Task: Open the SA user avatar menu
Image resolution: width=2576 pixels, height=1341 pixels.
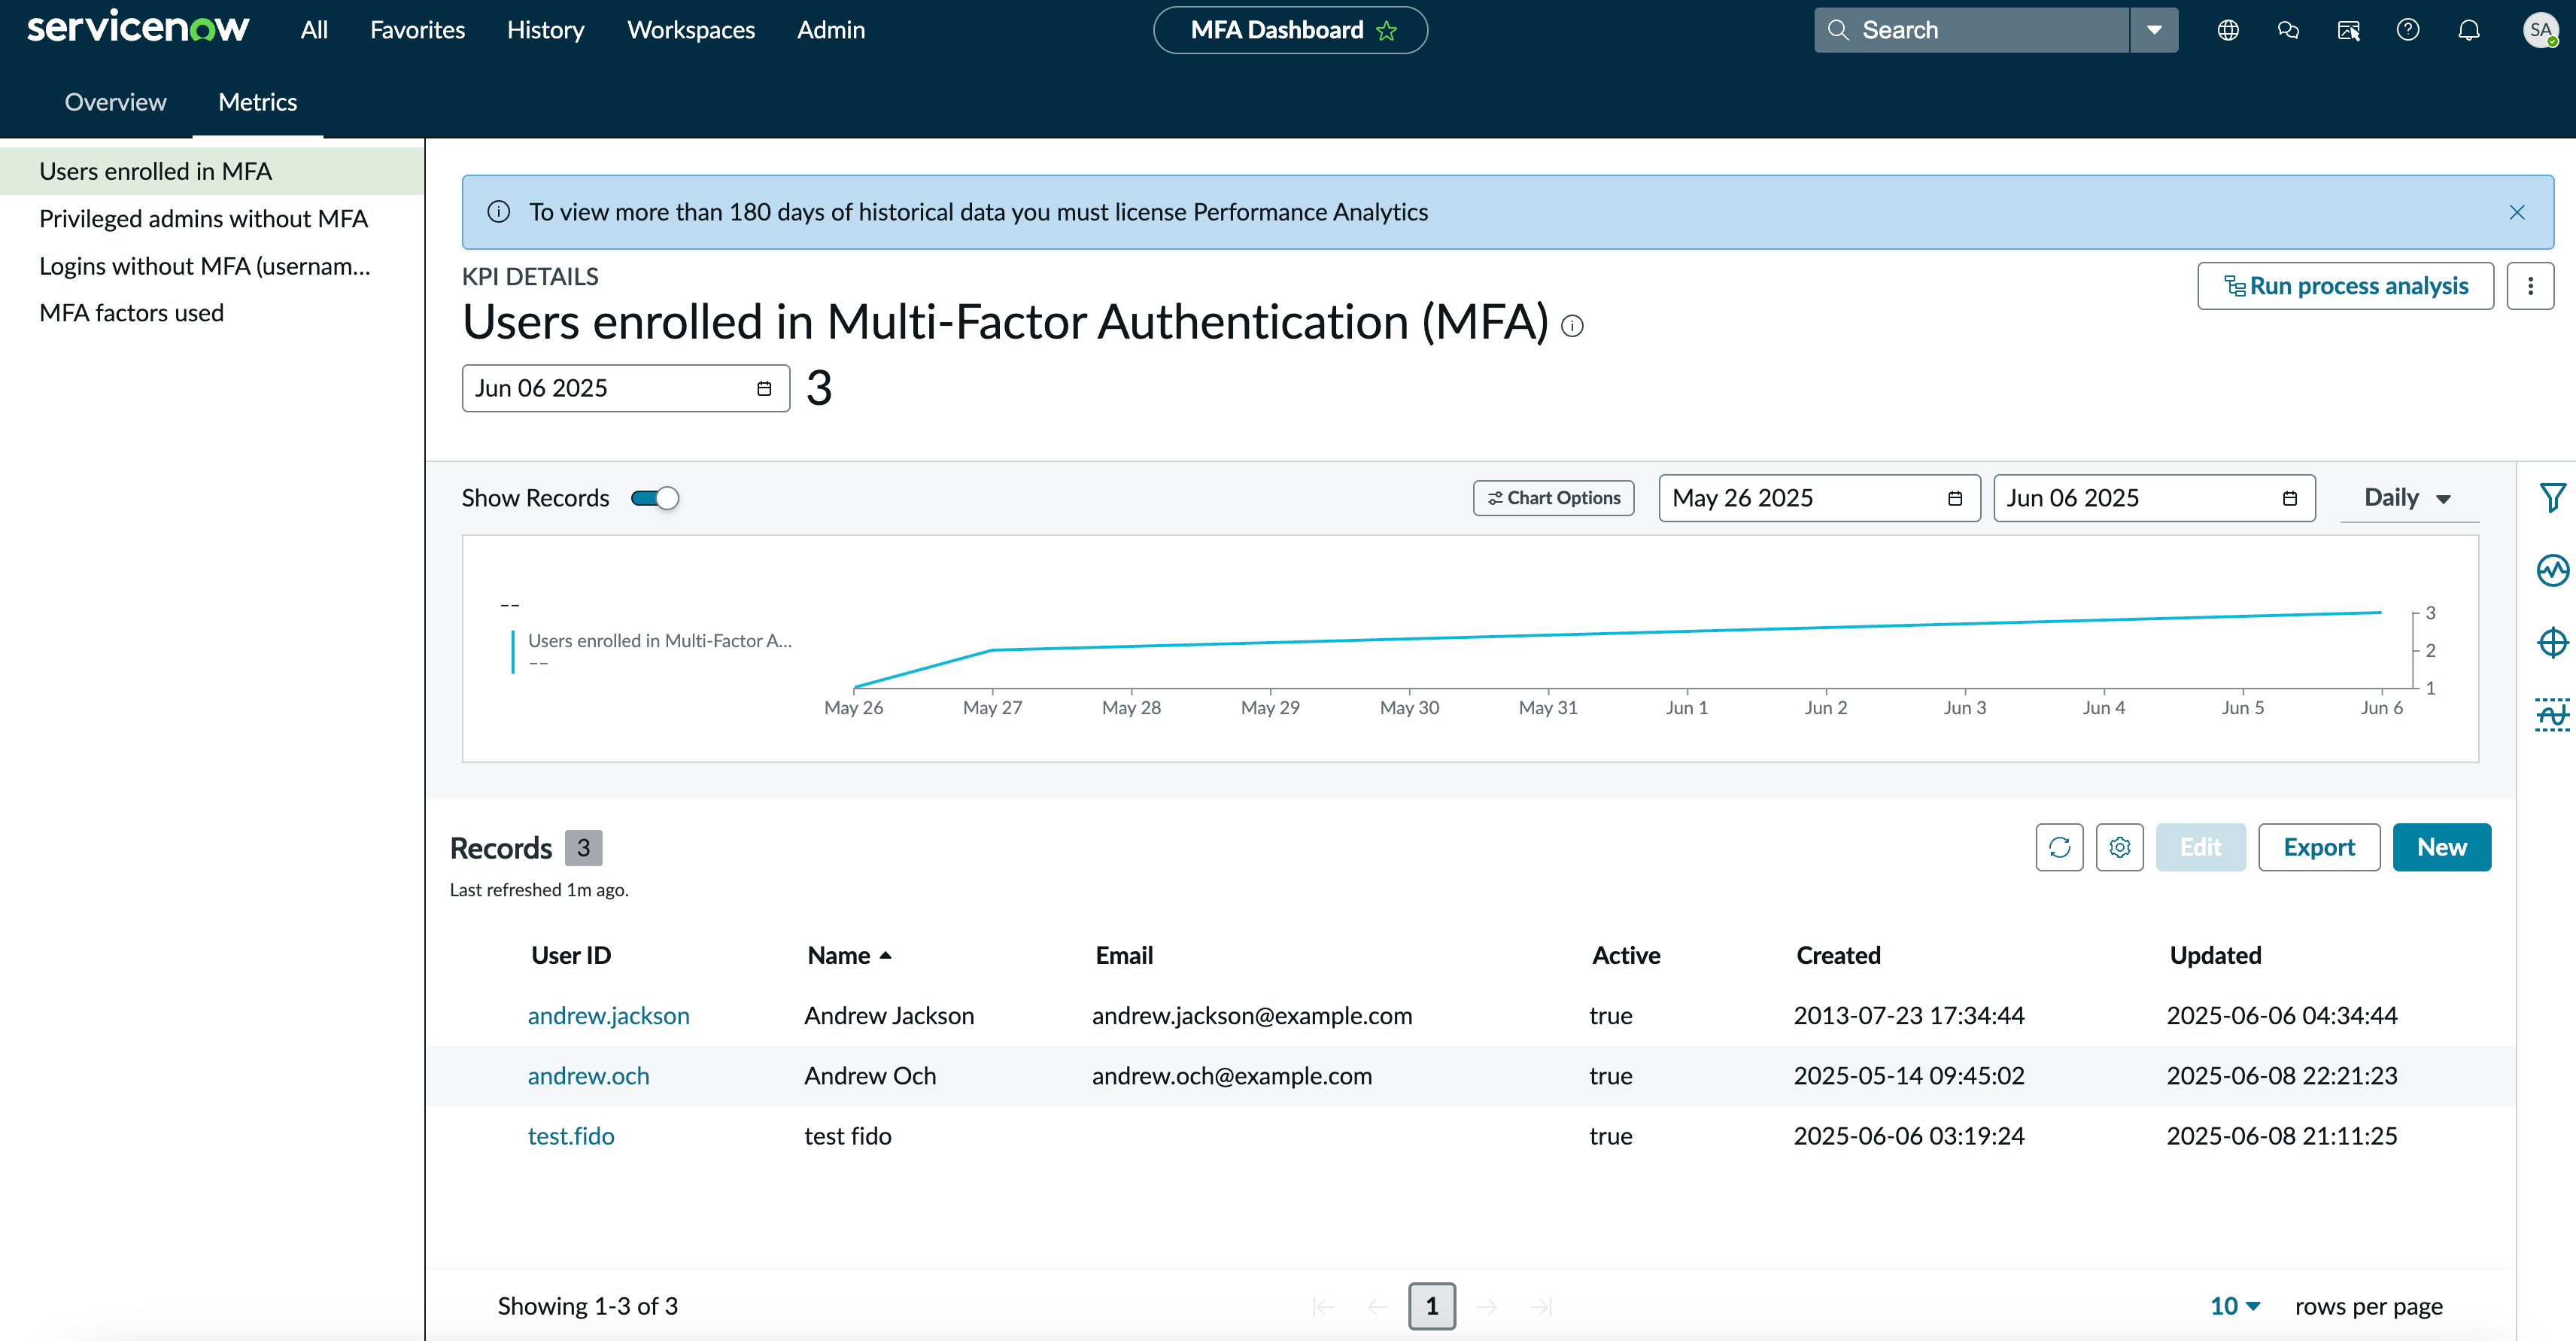Action: click(x=2540, y=30)
